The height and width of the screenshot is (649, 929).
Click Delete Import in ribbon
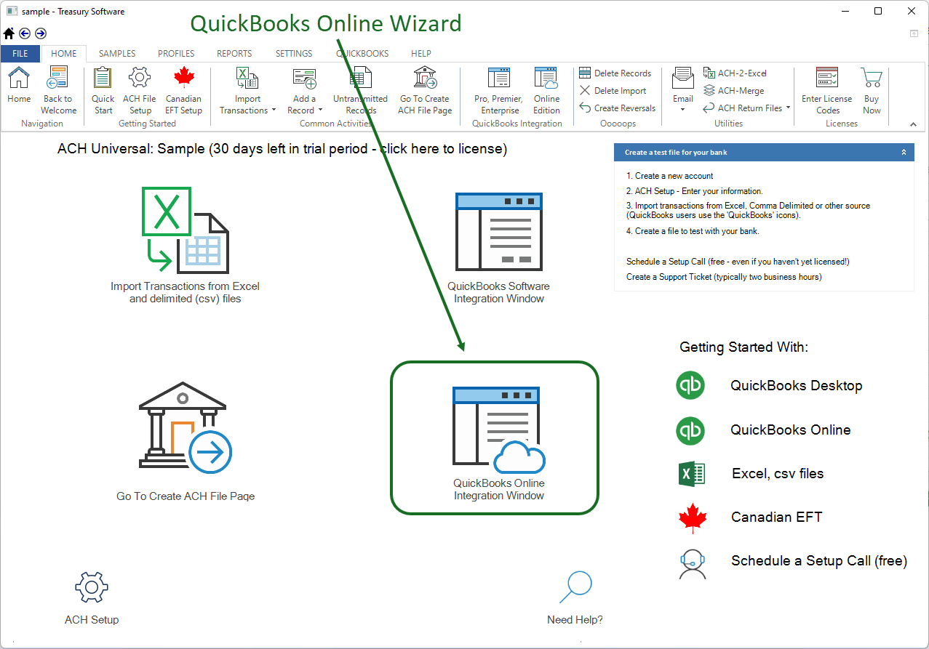(x=613, y=91)
